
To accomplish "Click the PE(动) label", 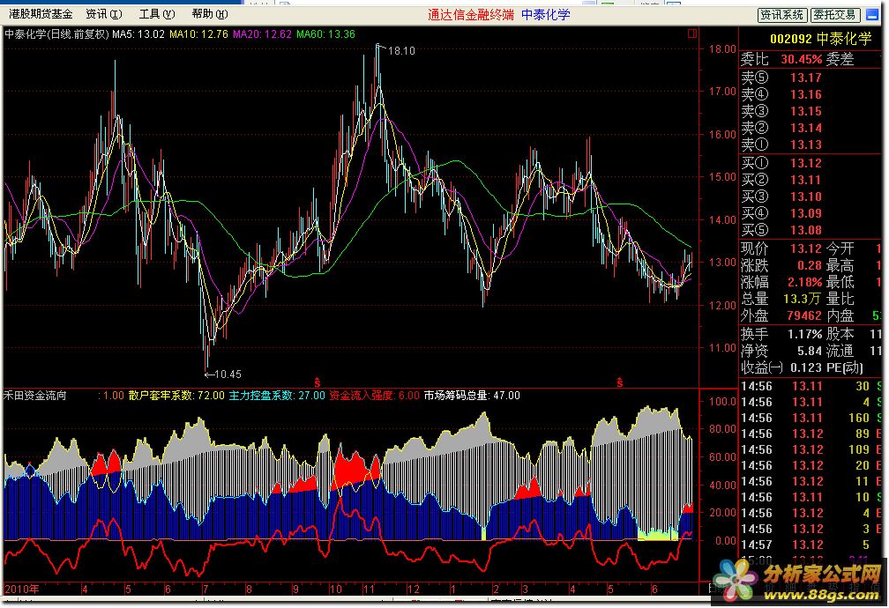I will coord(845,367).
